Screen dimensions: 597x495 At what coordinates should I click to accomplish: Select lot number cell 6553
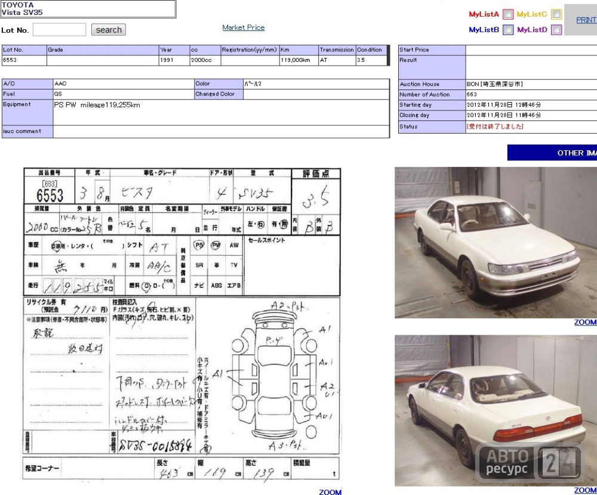(x=24, y=60)
